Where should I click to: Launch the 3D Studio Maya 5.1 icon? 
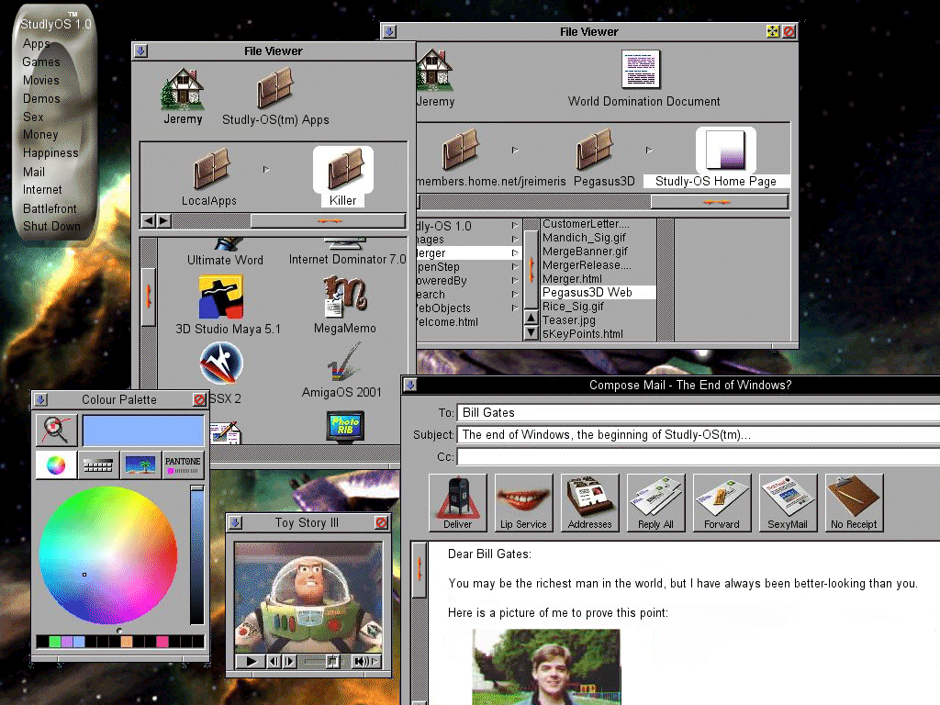pos(220,297)
